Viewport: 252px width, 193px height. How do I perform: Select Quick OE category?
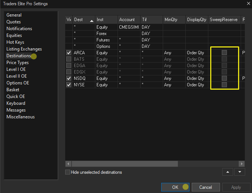[15, 96]
